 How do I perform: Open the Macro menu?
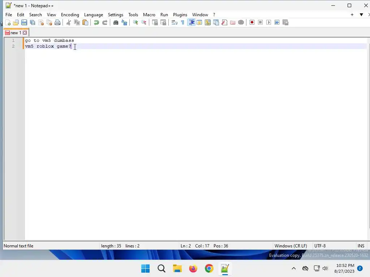(149, 14)
